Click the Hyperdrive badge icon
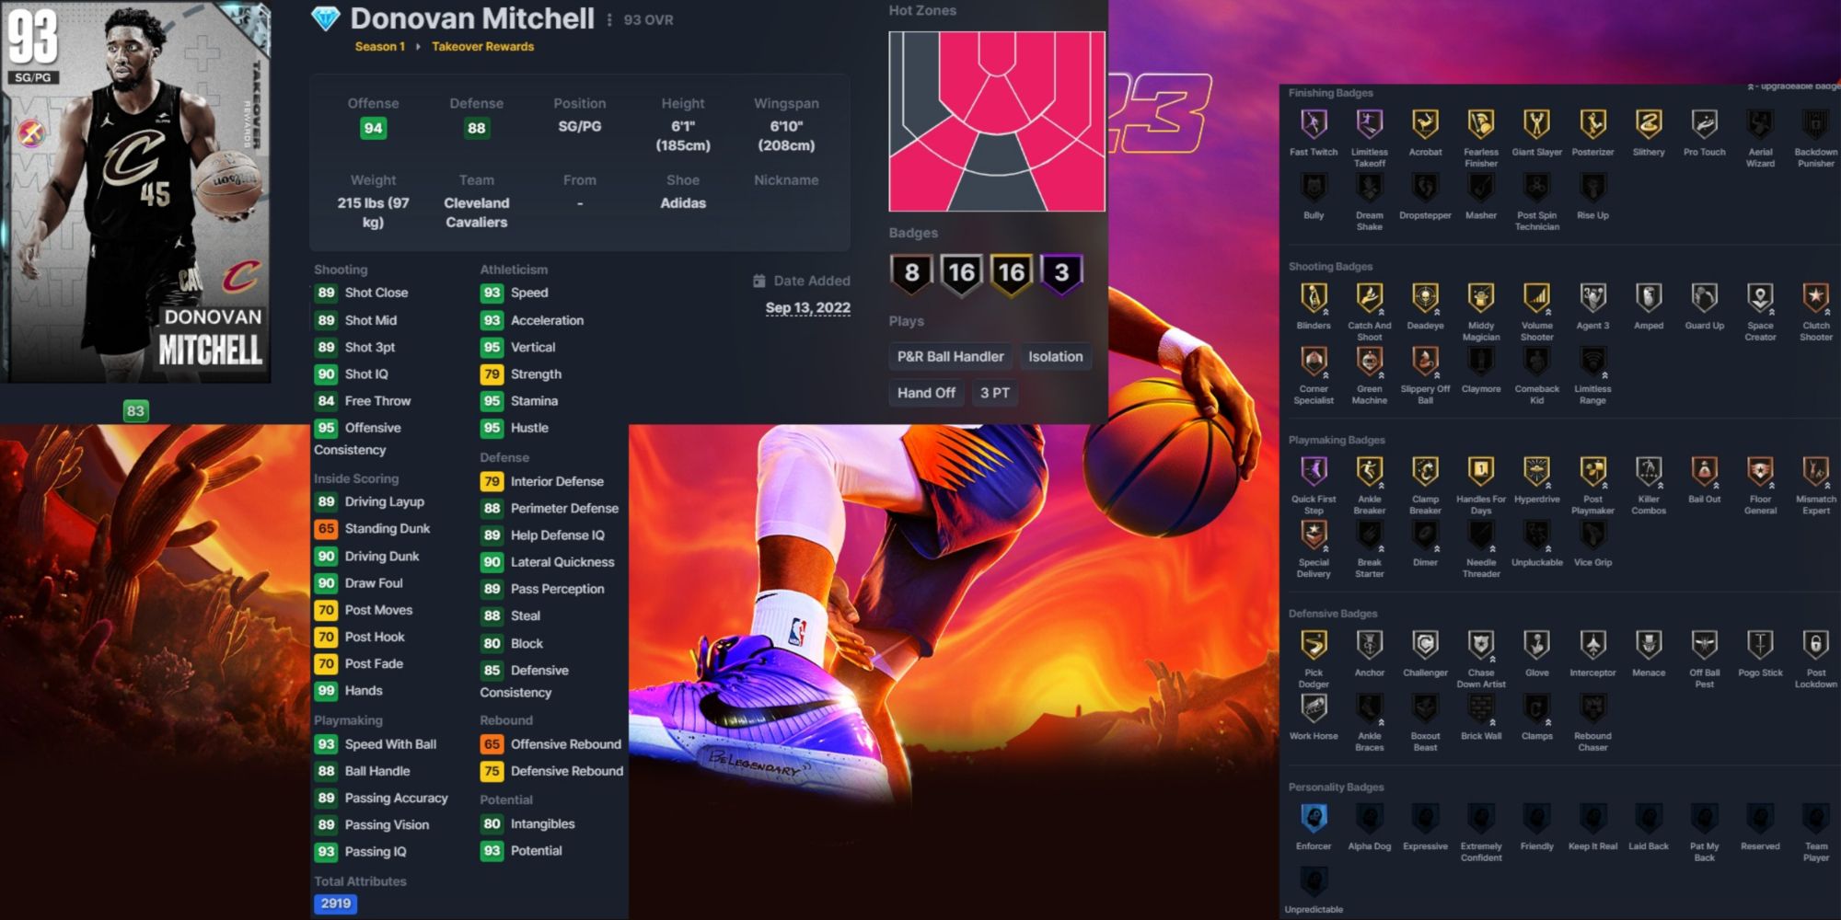The height and width of the screenshot is (920, 1841). pos(1536,471)
